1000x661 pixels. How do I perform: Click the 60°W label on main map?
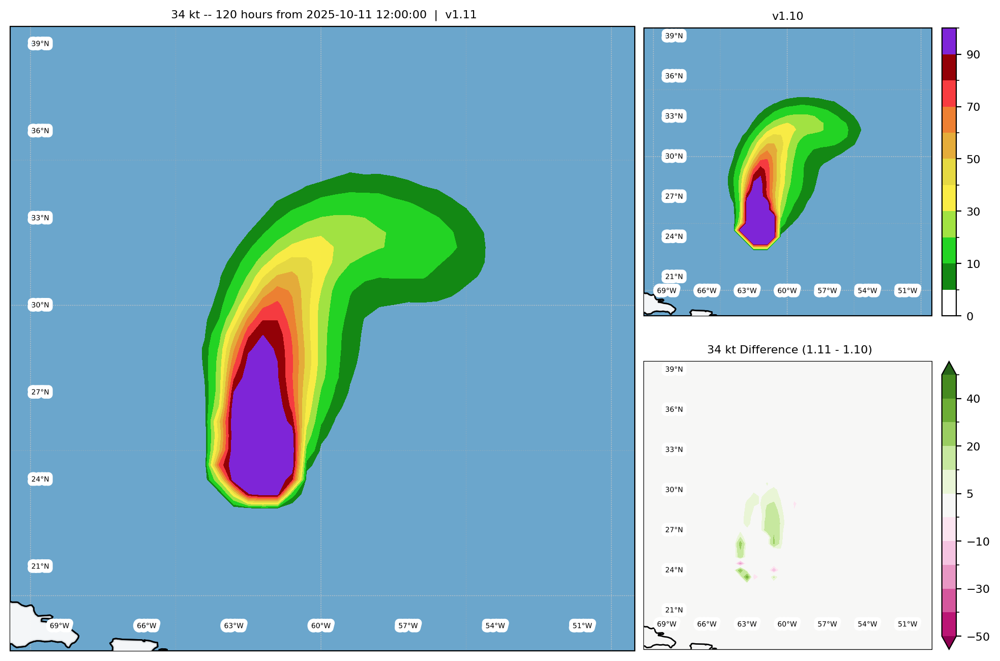click(x=321, y=625)
